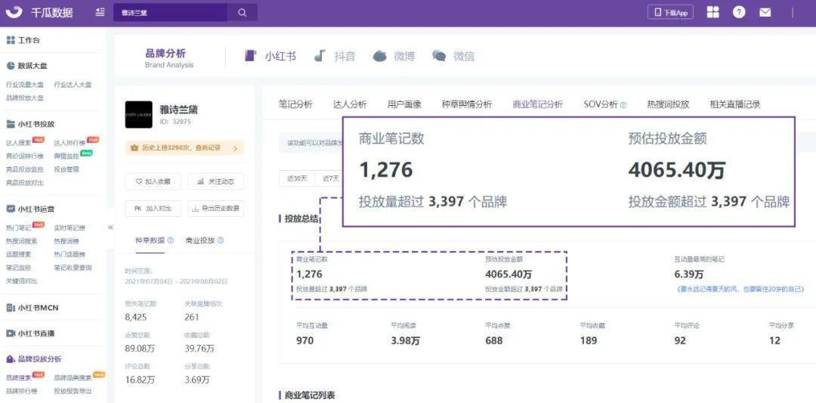This screenshot has height=403, width=816.
Task: Collapse the left sidebar with double chevron
Action: (x=110, y=227)
